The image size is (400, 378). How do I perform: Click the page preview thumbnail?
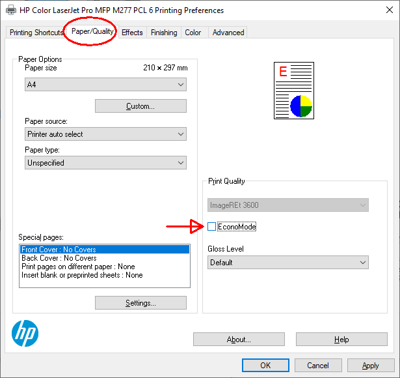pyautogui.click(x=294, y=91)
